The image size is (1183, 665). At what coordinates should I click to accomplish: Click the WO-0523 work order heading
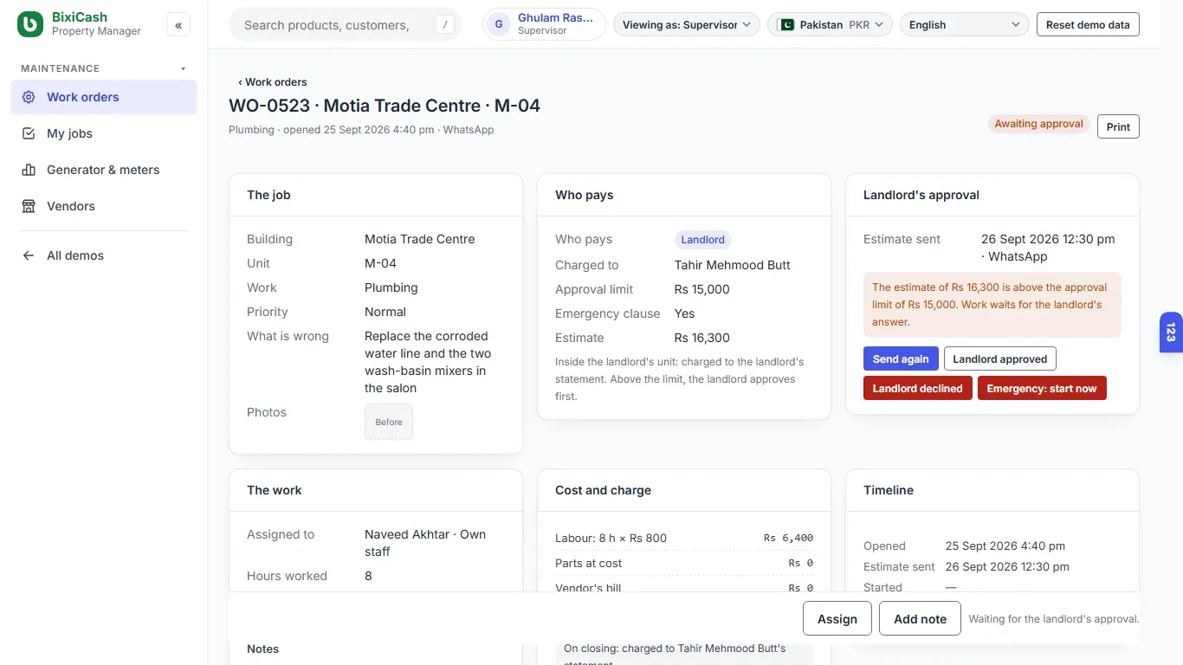pos(385,106)
